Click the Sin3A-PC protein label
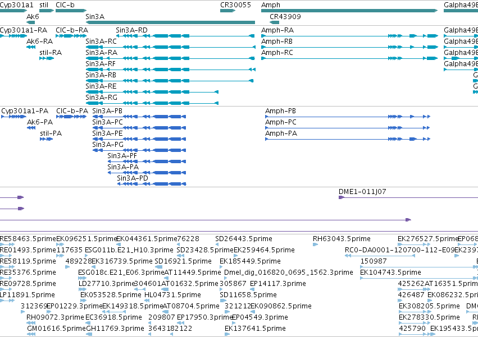Viewport: 478px width, 337px height. [108, 122]
